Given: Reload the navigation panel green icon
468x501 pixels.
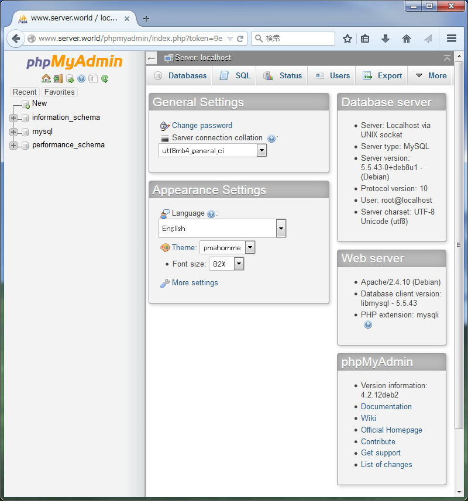Looking at the screenshot, I should tap(105, 78).
